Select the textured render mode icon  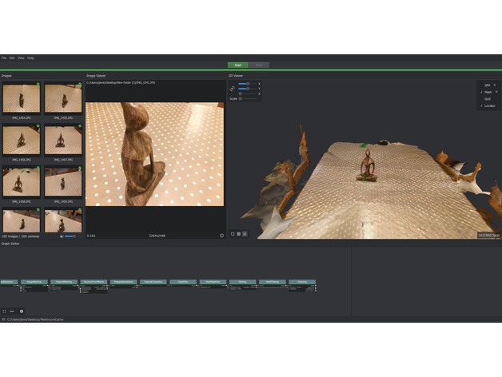pyautogui.click(x=245, y=234)
